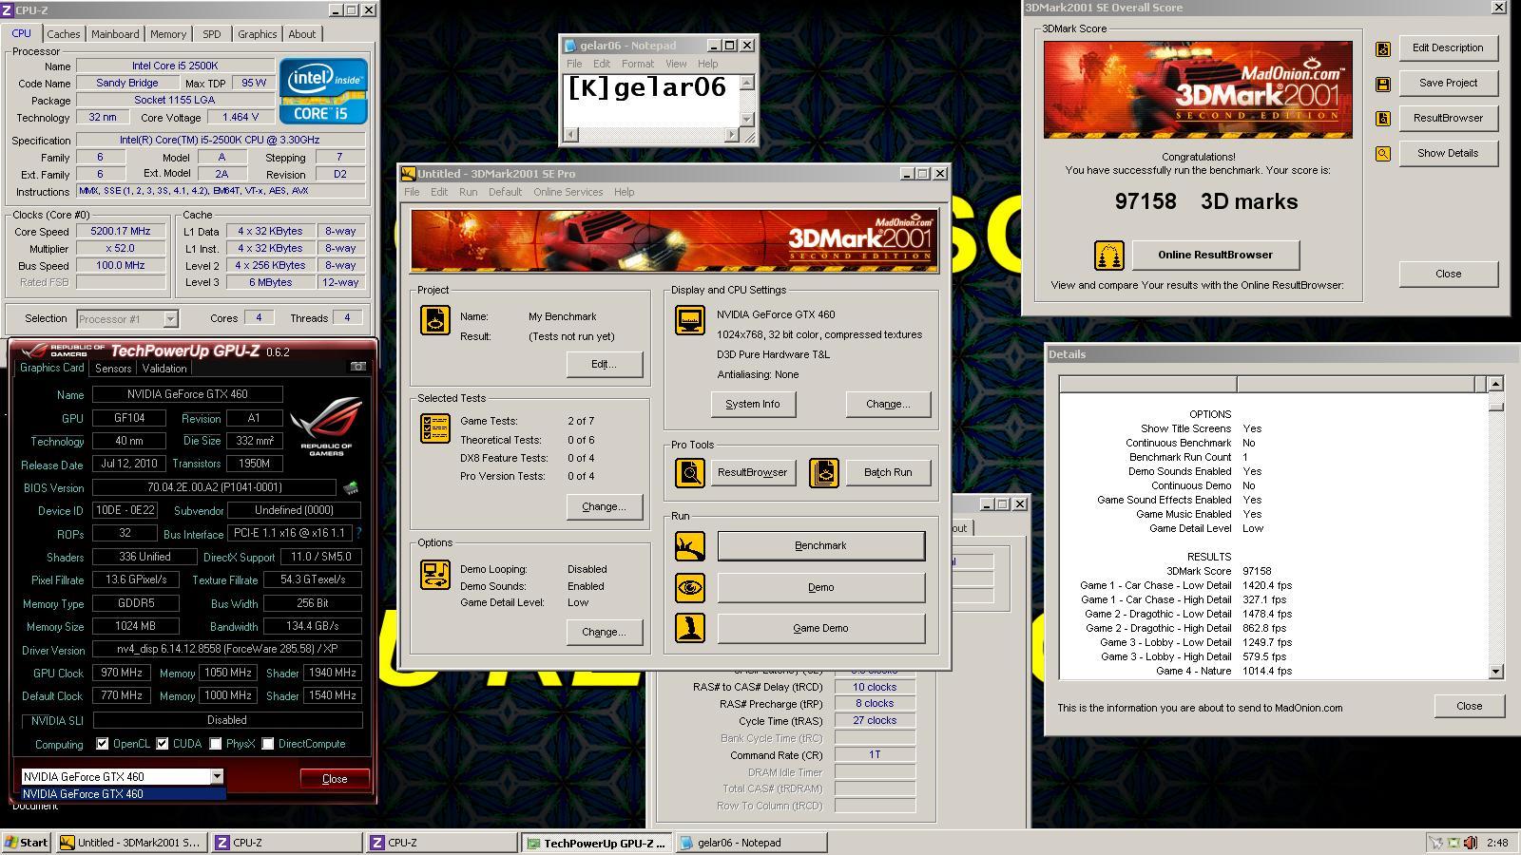The image size is (1521, 855).
Task: Click the Show Details button
Action: [1448, 154]
